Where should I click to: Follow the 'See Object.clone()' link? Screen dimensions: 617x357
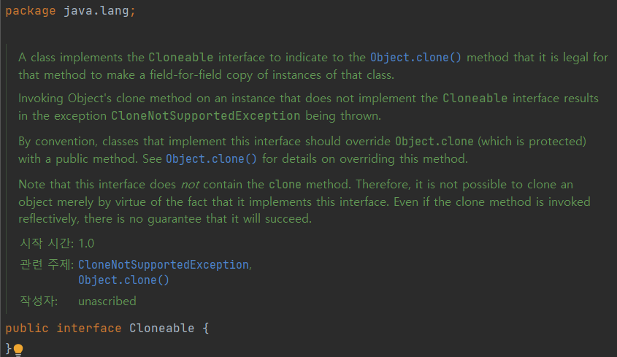[x=212, y=158]
